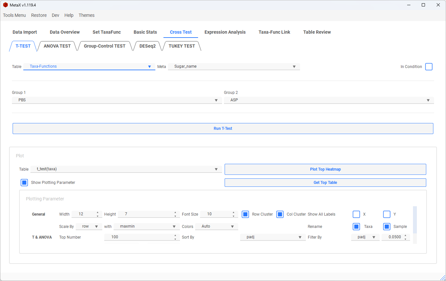Viewport: 446px width, 281px height.
Task: Expand the Colors Auto dropdown
Action: 217,226
